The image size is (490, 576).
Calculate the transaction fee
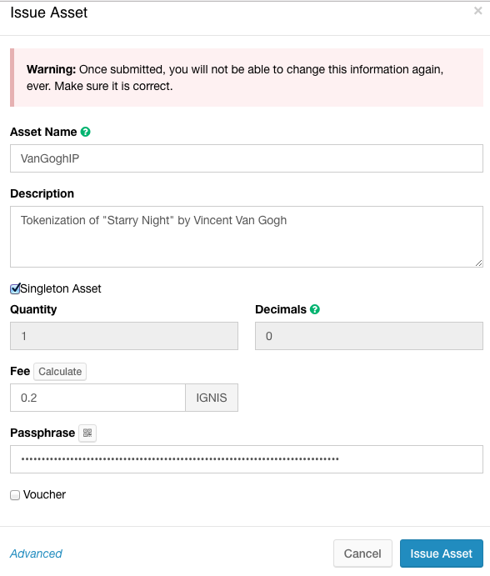coord(60,372)
